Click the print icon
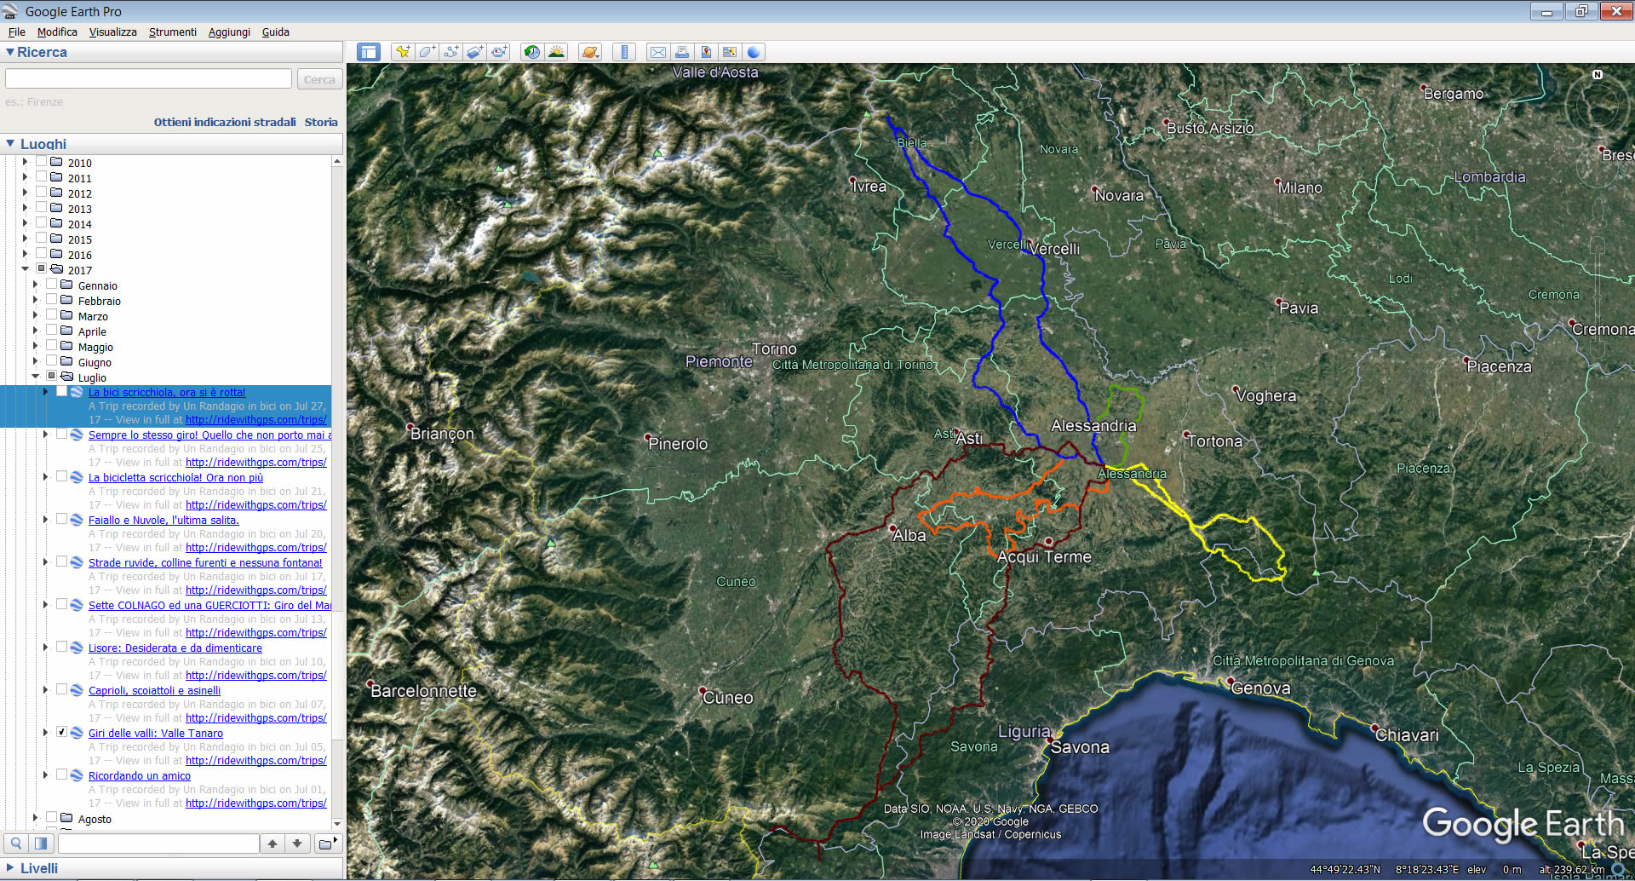This screenshot has width=1635, height=881. pos(682,52)
